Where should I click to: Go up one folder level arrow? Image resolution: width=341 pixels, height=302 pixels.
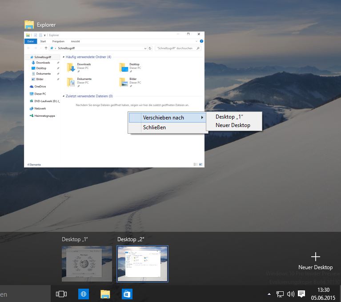coord(46,48)
